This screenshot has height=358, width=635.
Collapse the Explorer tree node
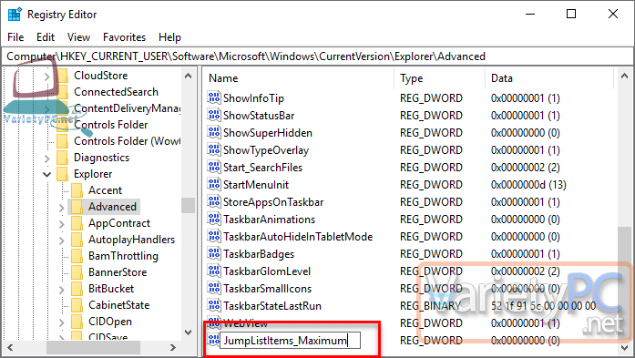[x=47, y=174]
